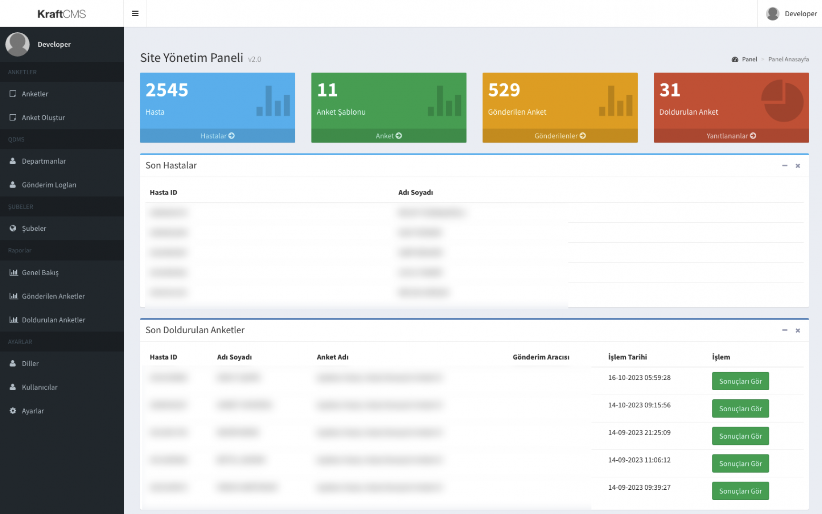Click the bar chart icon on Anket Şablonu card
The height and width of the screenshot is (514, 822).
click(444, 101)
